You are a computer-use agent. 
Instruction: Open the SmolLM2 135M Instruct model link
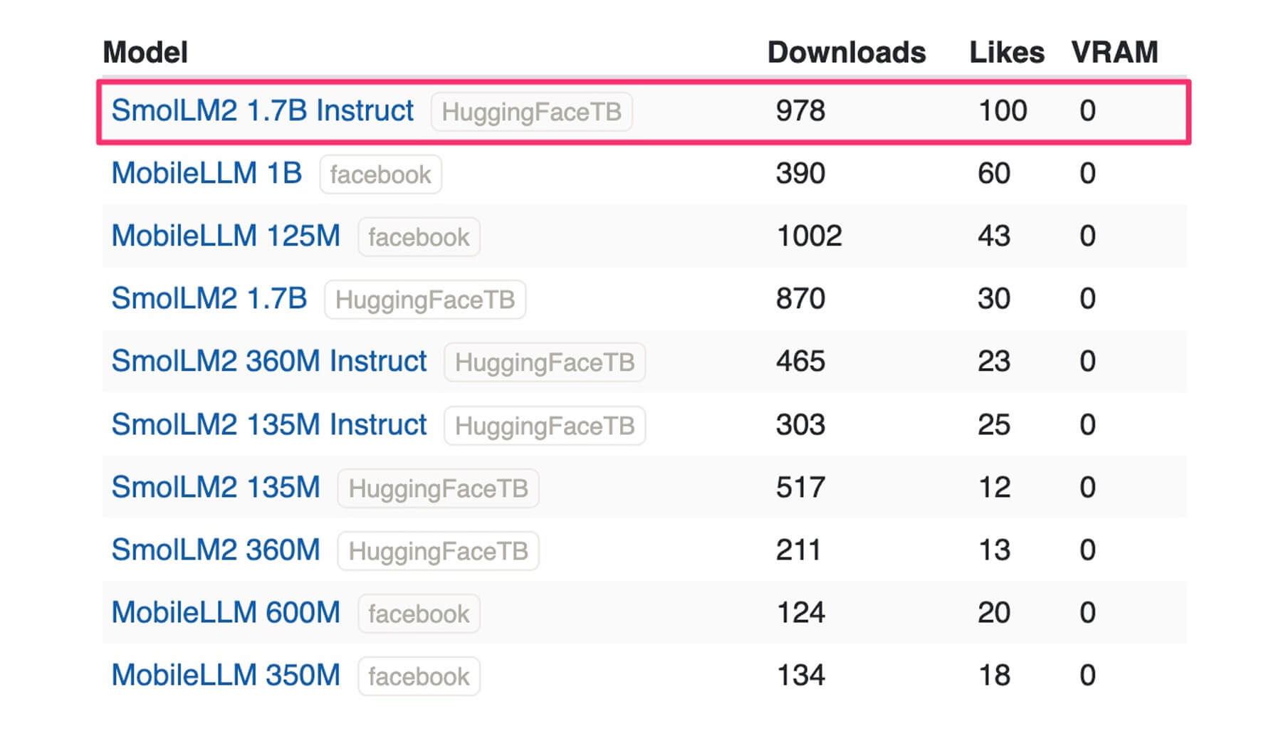(268, 425)
